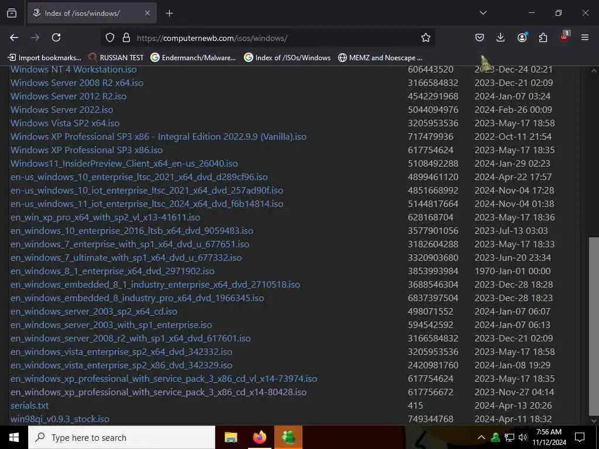Save page to Pocket
This screenshot has height=449, width=599.
480,37
